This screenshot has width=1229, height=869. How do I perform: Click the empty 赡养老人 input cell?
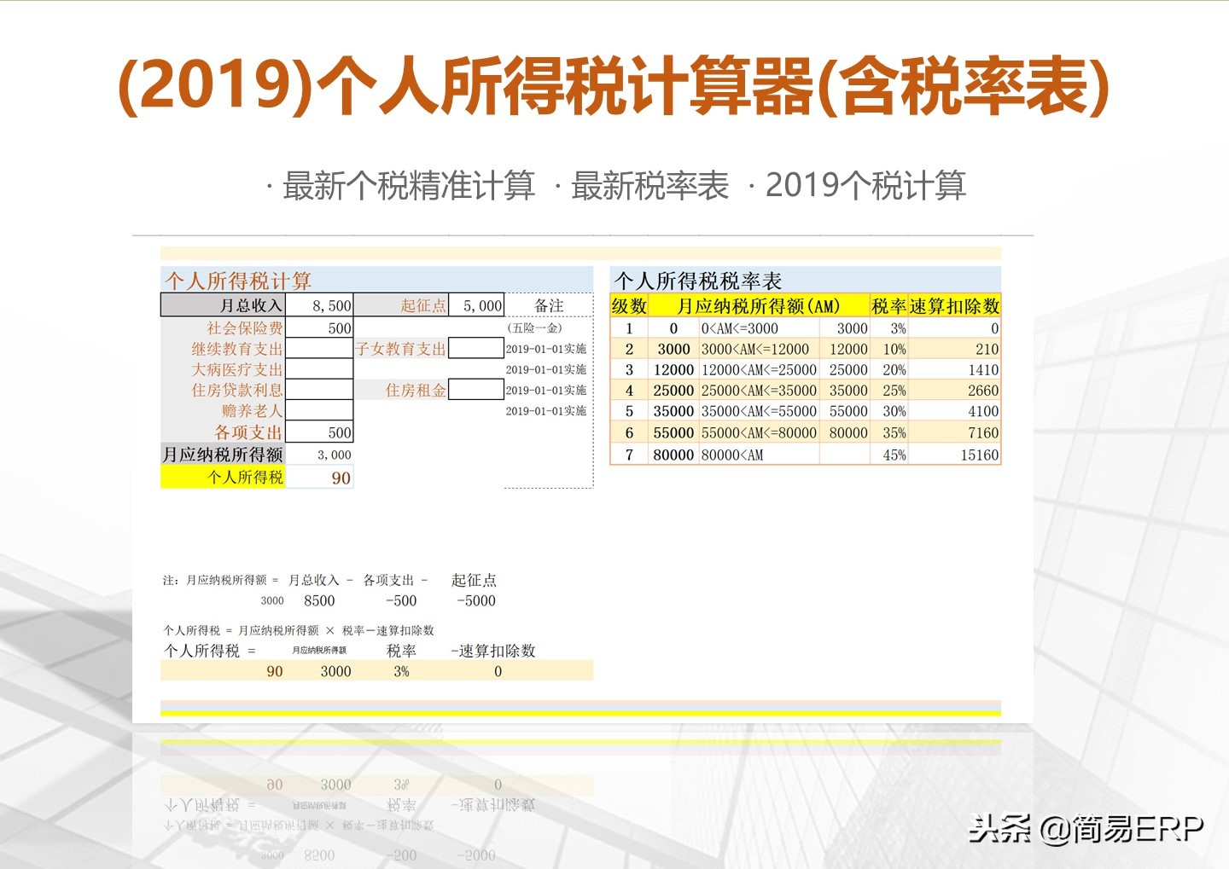pos(320,411)
